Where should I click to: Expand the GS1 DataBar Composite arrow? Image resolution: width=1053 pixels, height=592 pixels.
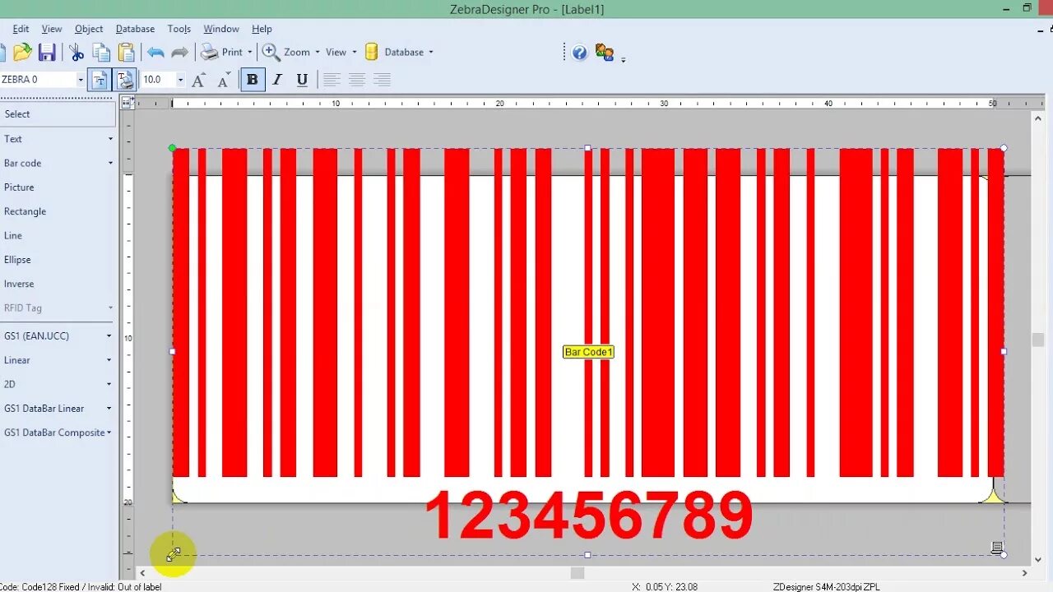[109, 432]
